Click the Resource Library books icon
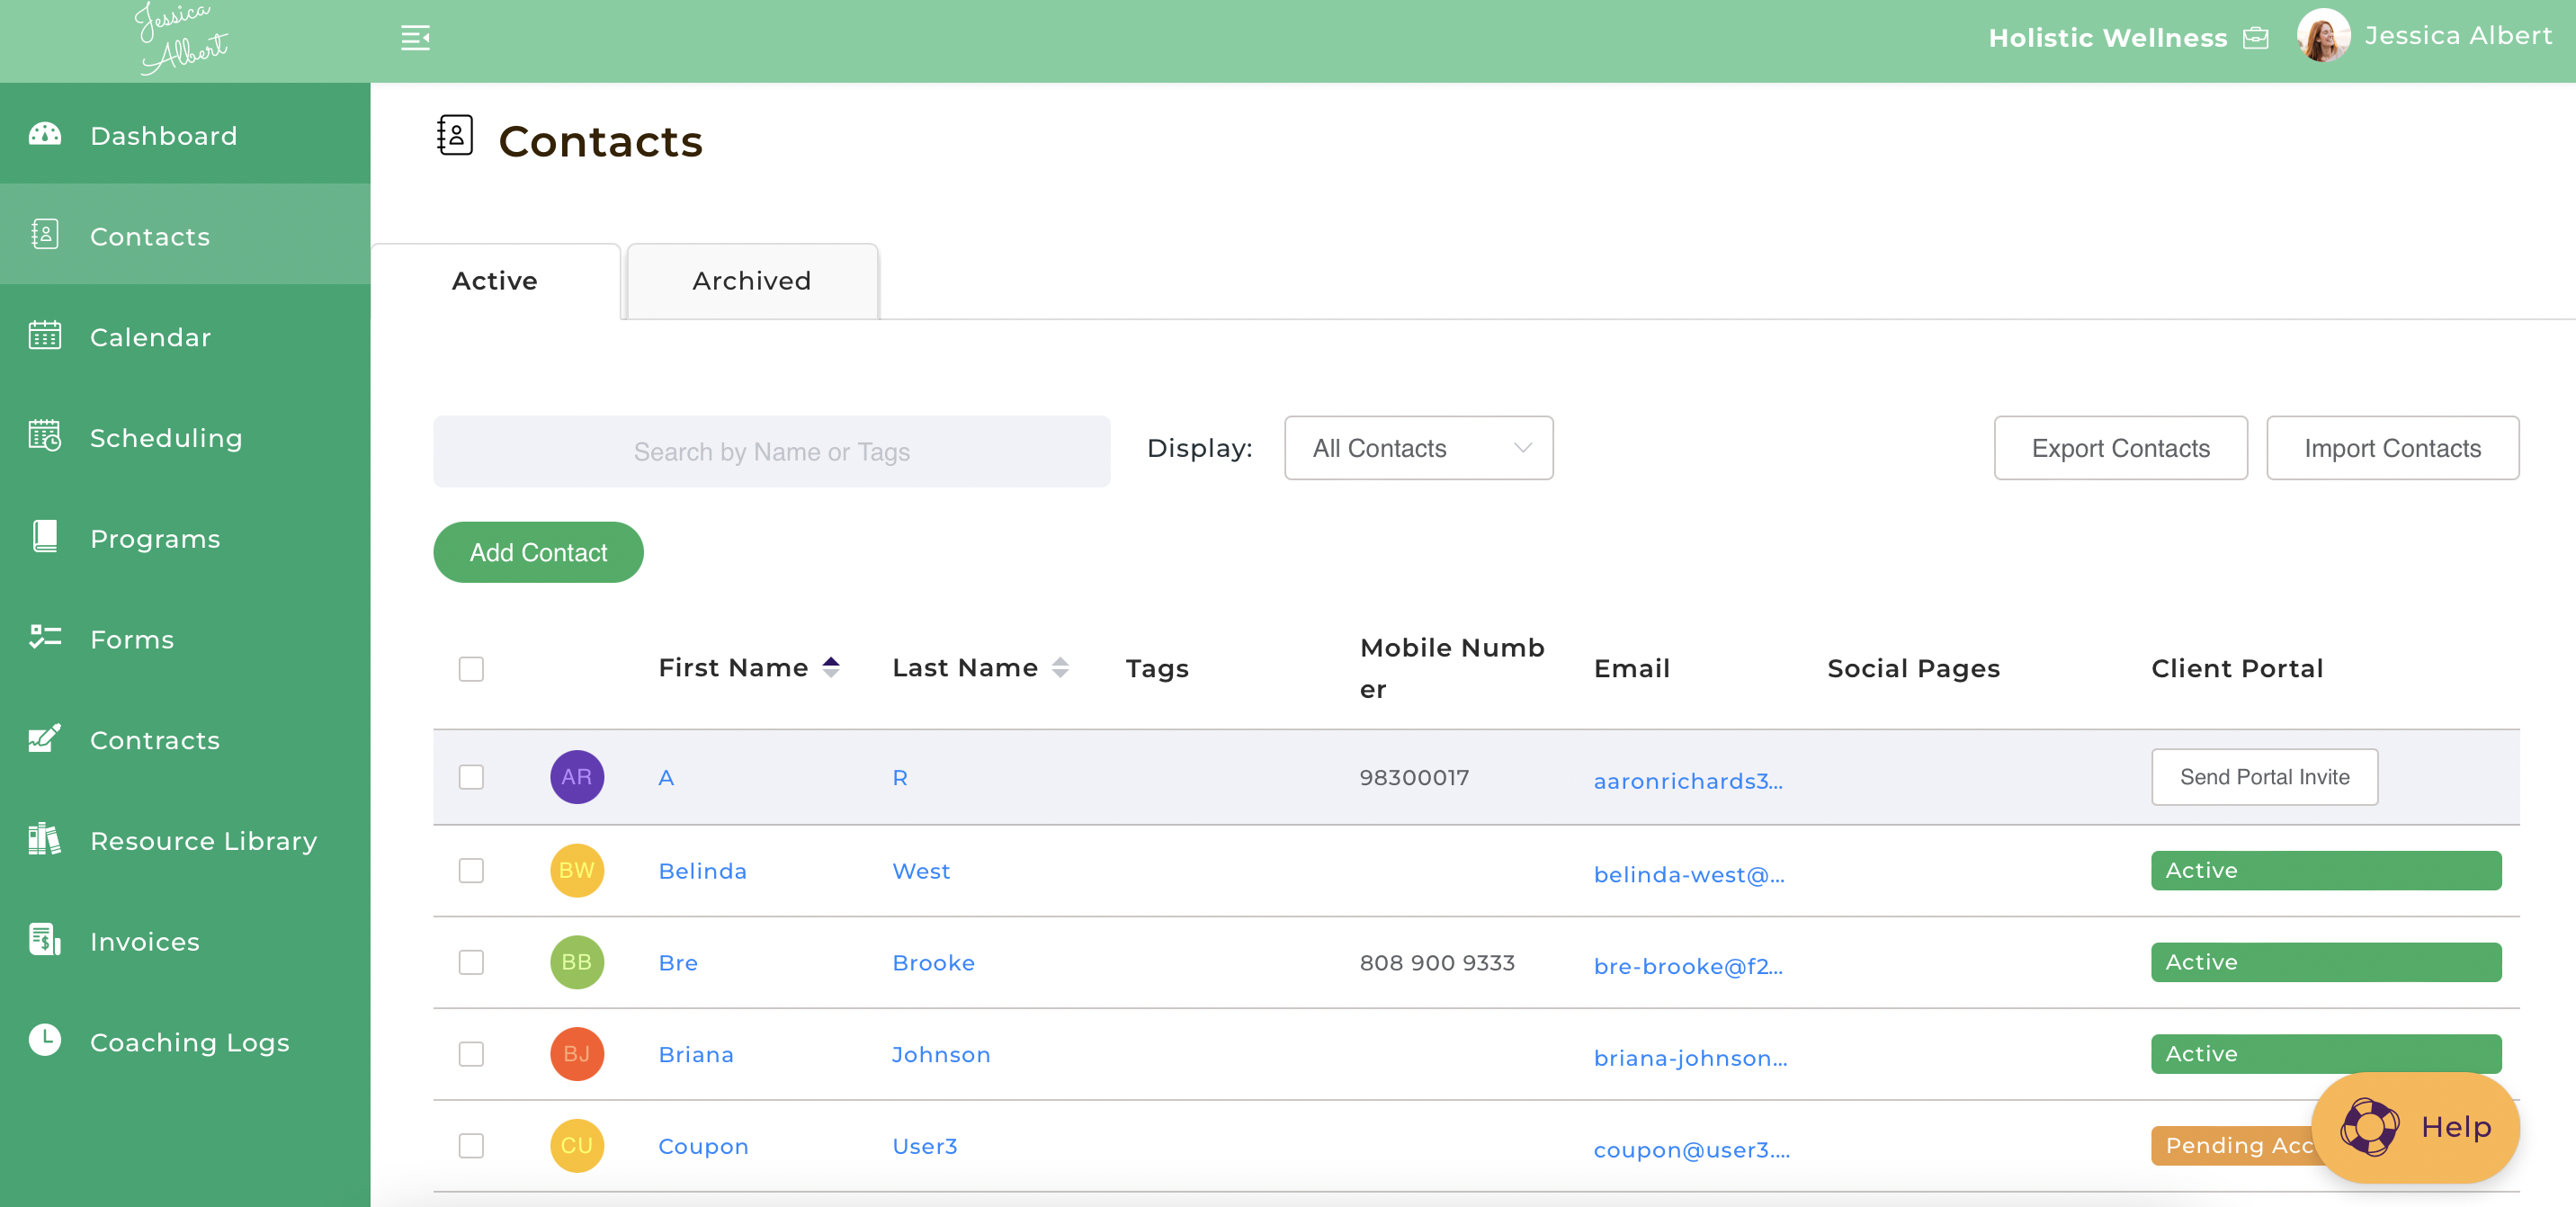The height and width of the screenshot is (1207, 2576). pos(45,840)
